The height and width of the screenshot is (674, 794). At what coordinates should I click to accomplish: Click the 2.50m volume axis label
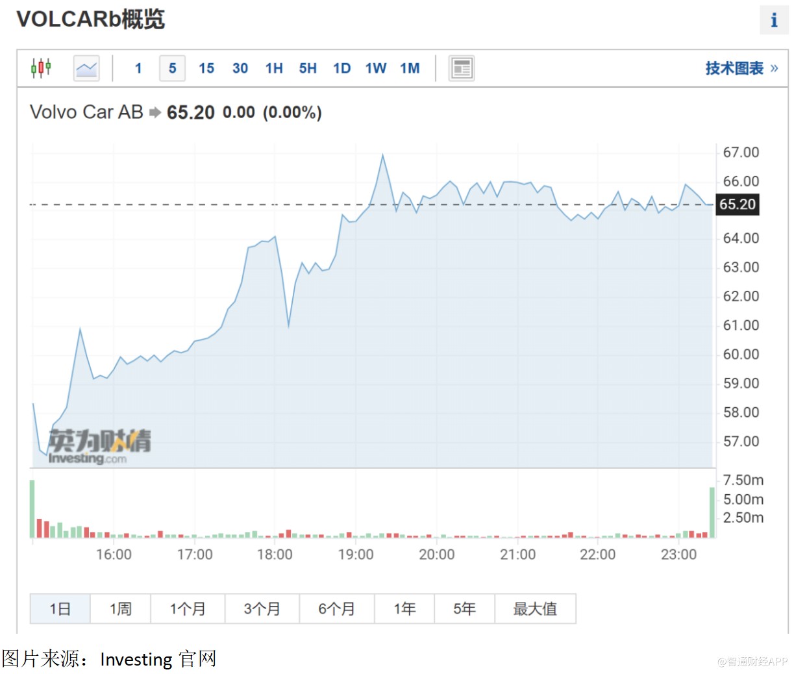(x=743, y=518)
